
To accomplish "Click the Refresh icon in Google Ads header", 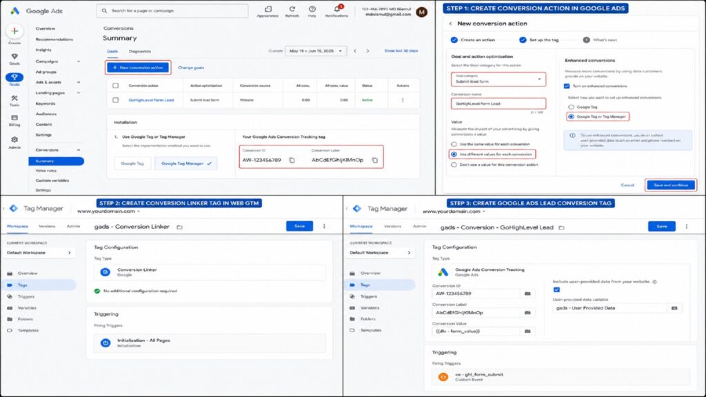I will [x=292, y=9].
